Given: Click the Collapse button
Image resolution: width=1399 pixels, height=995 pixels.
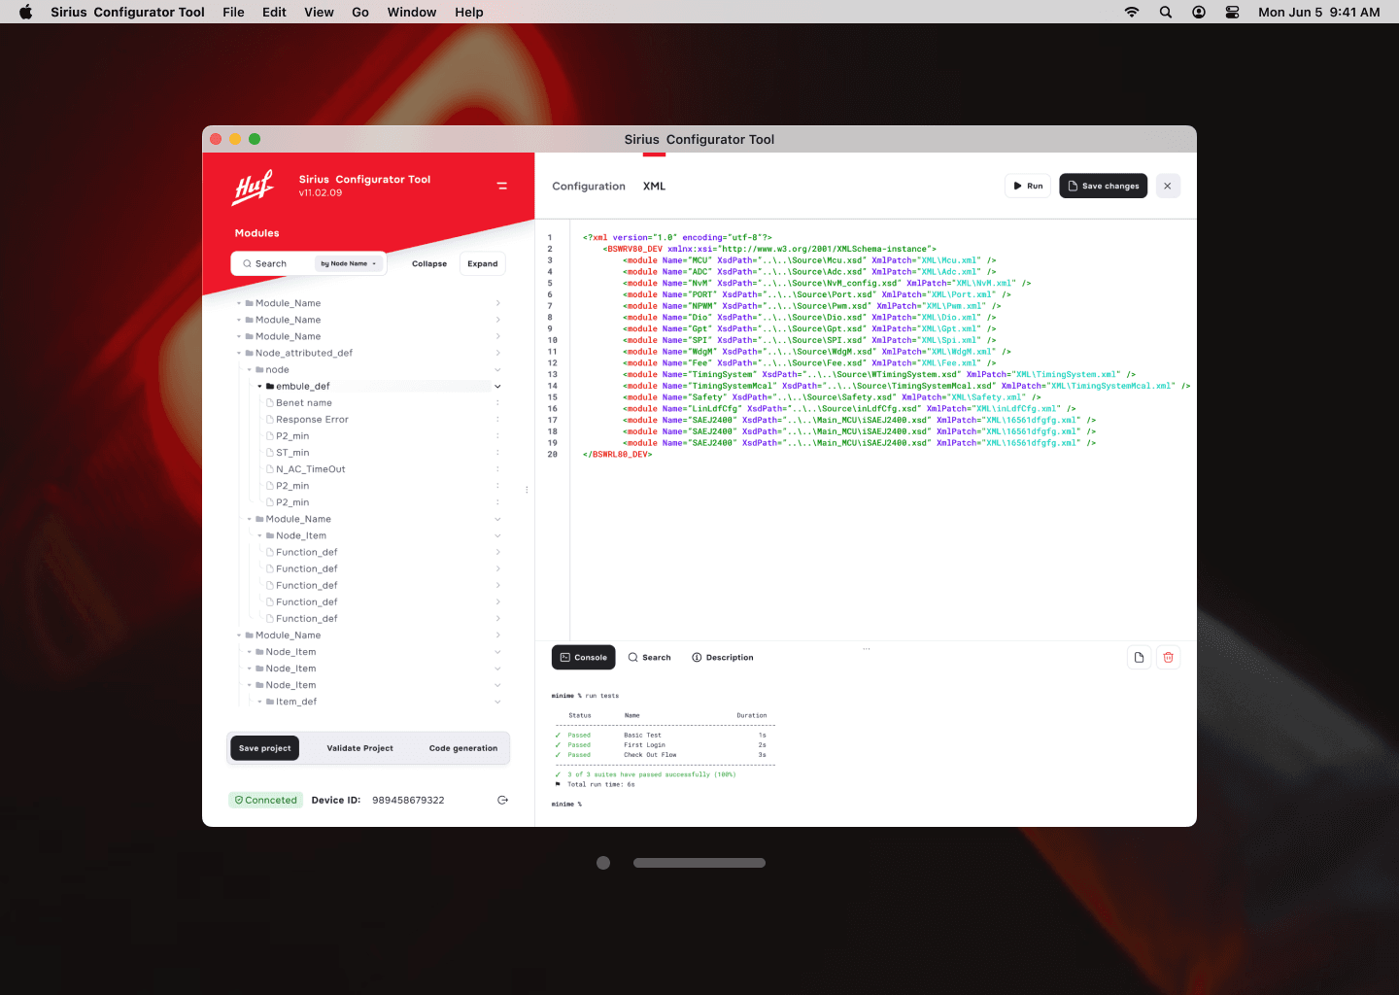Looking at the screenshot, I should pyautogui.click(x=429, y=263).
